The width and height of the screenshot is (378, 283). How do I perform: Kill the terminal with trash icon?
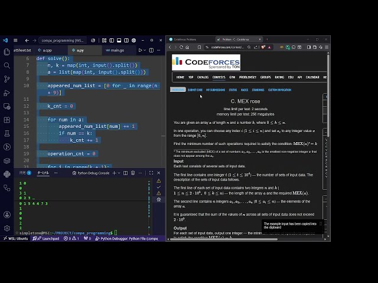point(133,173)
